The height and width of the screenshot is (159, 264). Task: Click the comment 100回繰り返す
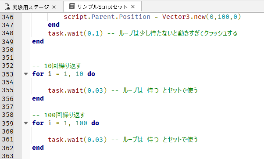coord(59,115)
